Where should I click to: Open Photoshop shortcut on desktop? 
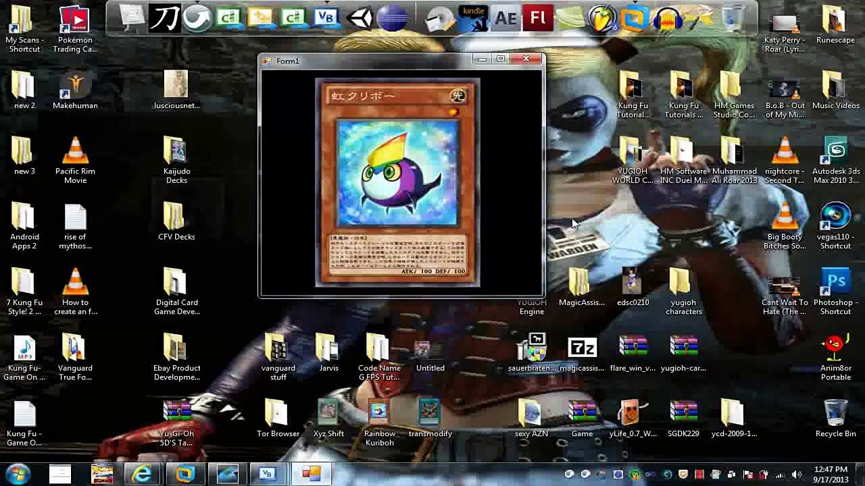coord(836,291)
